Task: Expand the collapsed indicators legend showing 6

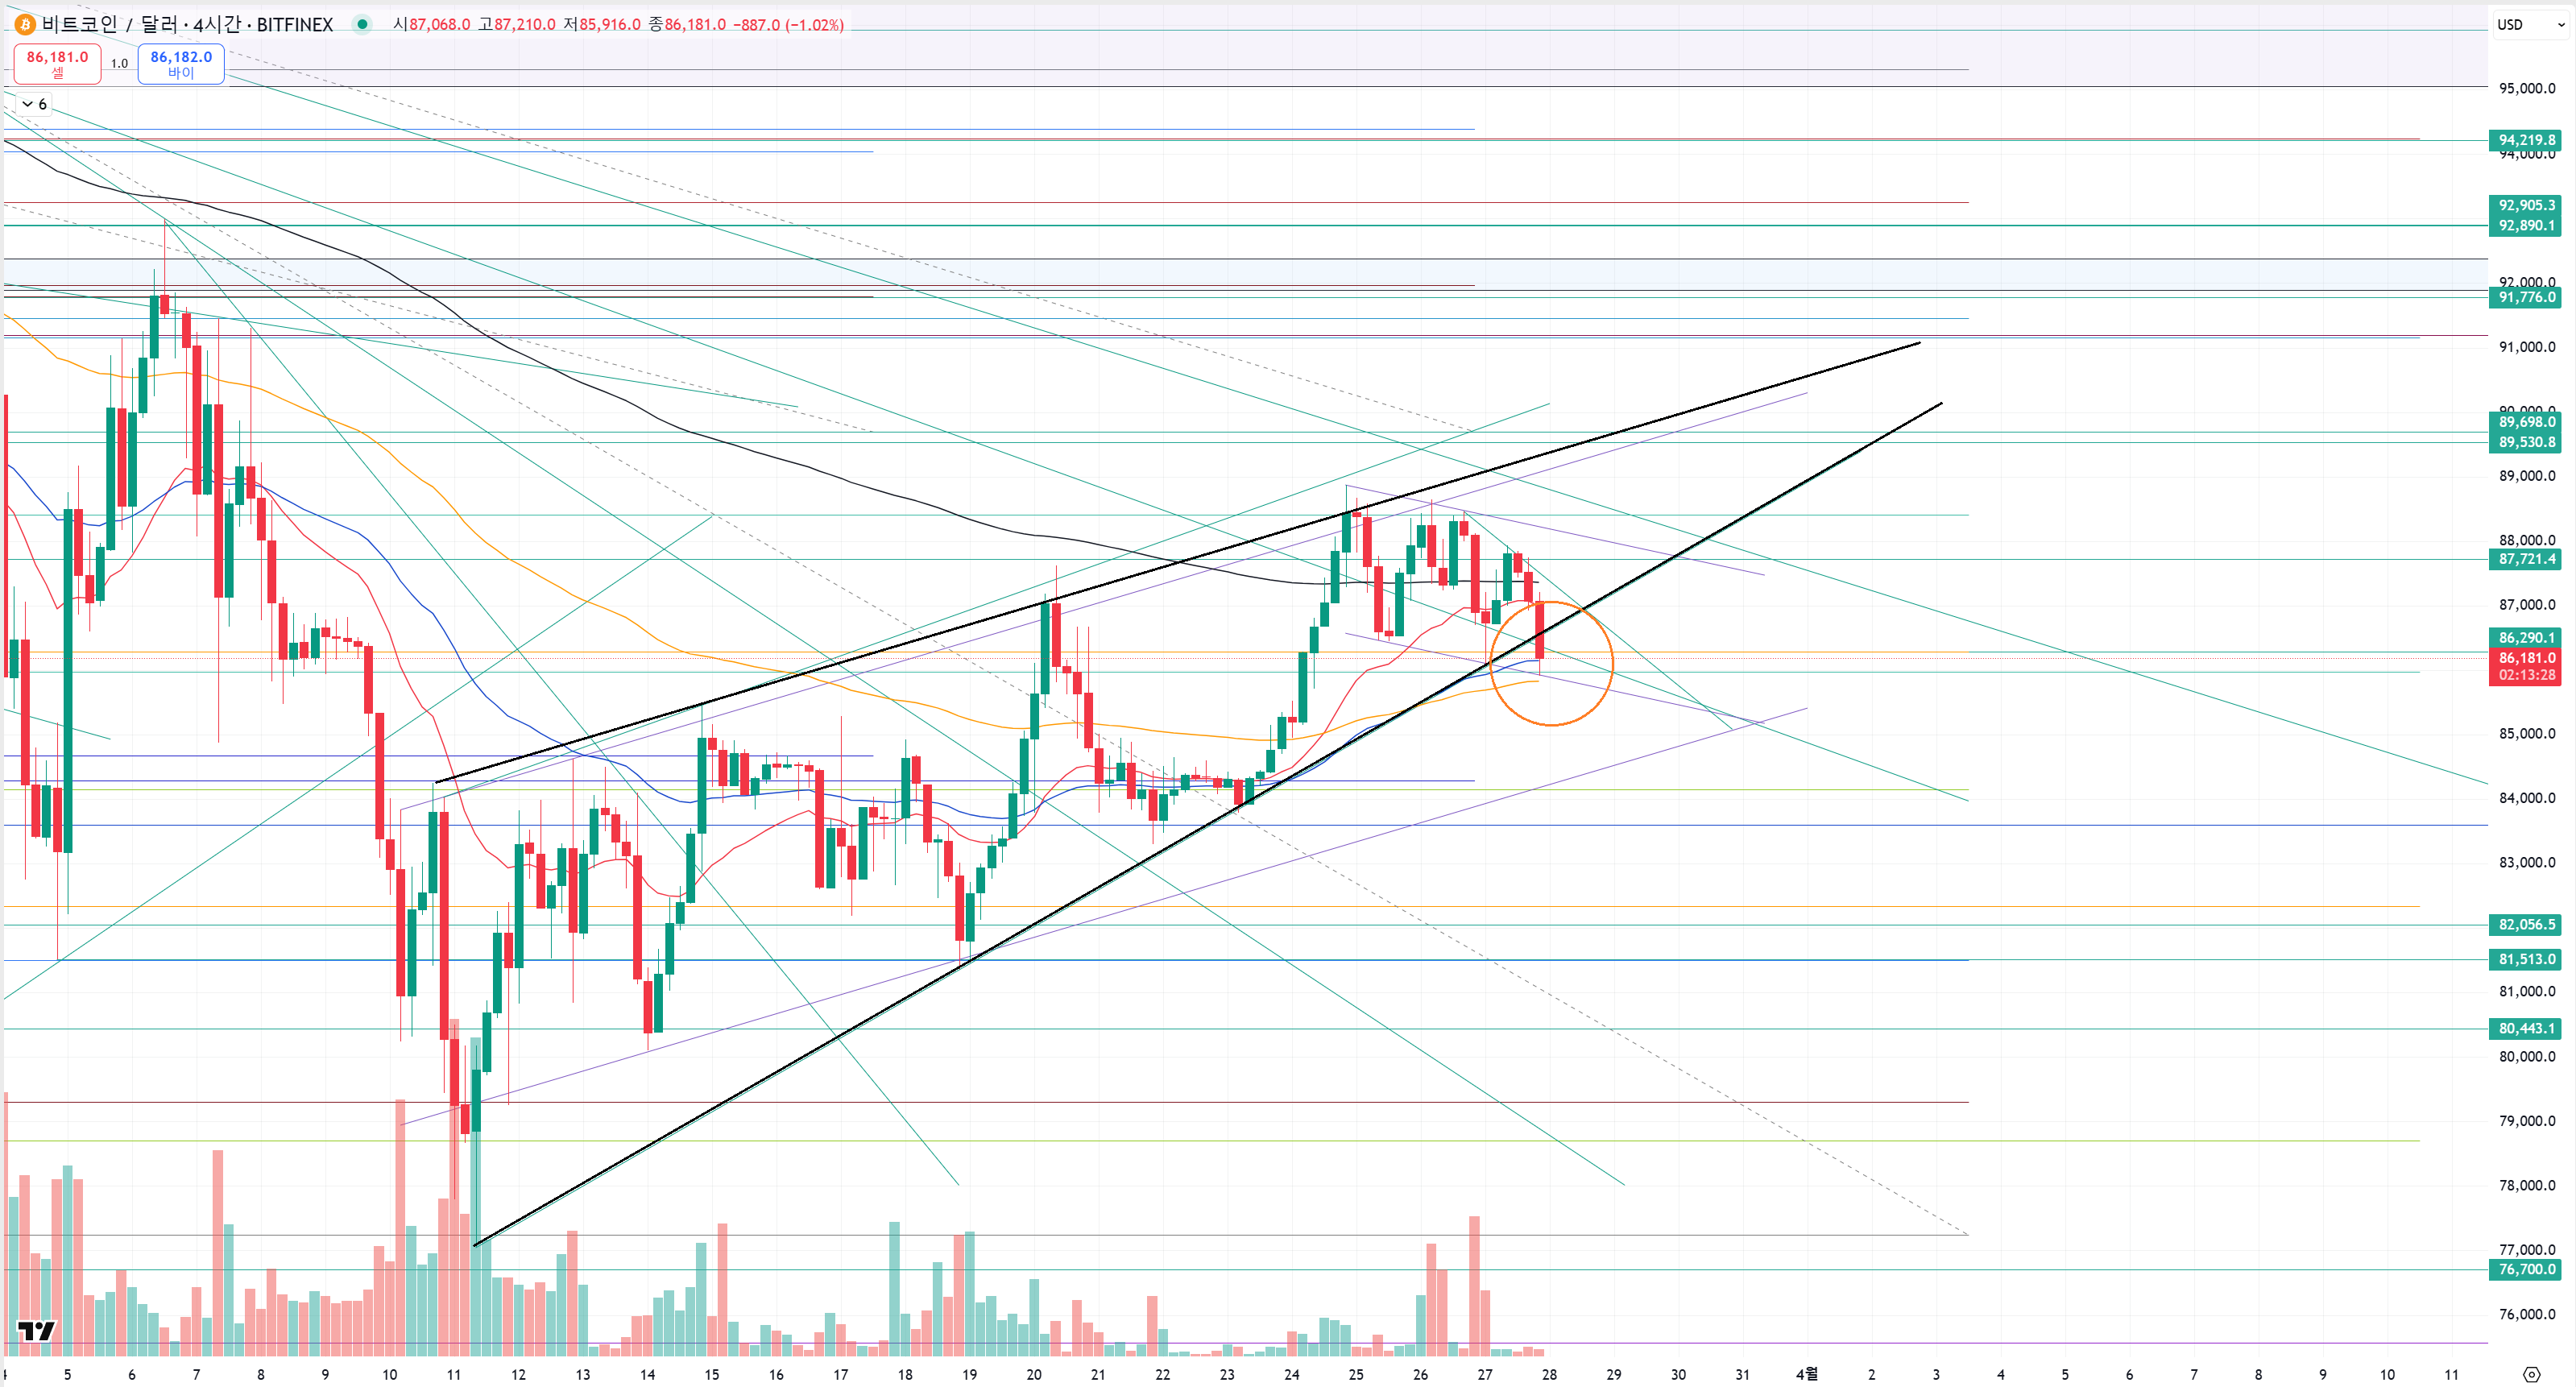Action: tap(34, 104)
